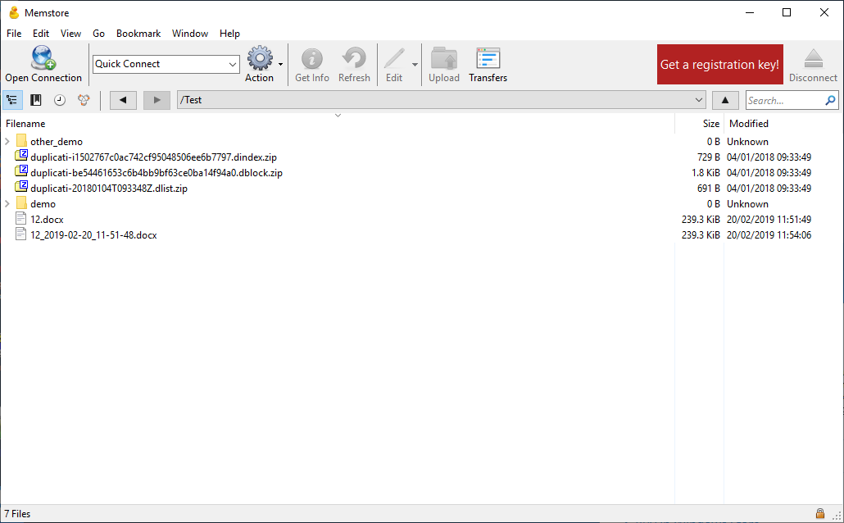The image size is (844, 523).
Task: Select the 12.docx file name
Action: [47, 219]
